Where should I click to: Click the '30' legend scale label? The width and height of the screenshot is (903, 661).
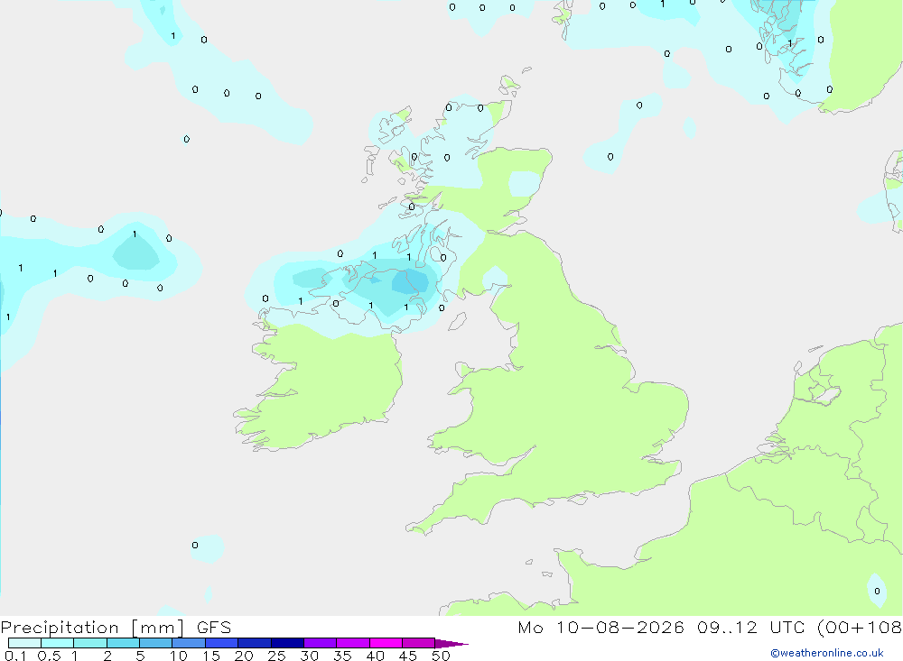point(310,656)
